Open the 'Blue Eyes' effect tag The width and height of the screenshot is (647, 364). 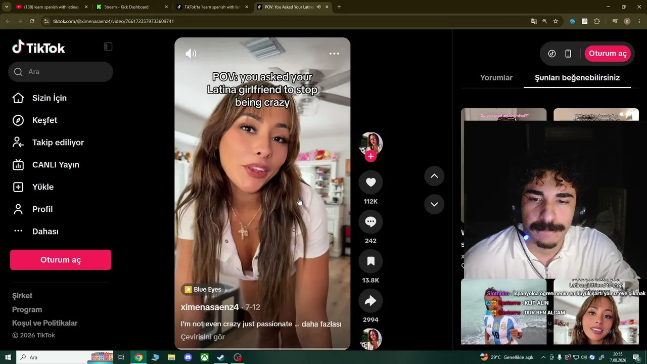tap(203, 290)
